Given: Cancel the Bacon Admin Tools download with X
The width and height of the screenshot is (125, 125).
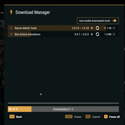Looking at the screenshot, I should 114,28.
